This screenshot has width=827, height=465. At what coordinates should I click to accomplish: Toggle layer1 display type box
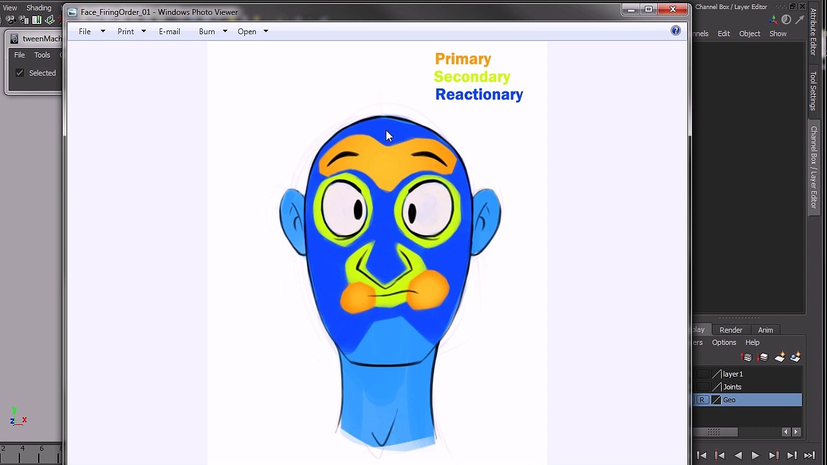tap(702, 374)
